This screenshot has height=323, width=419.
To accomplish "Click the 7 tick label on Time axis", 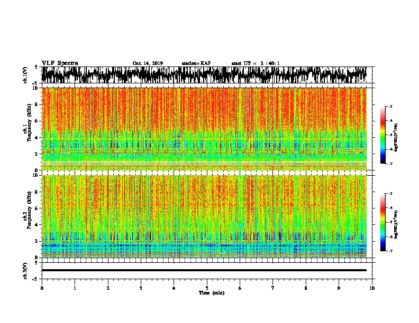I will click(x=273, y=288).
